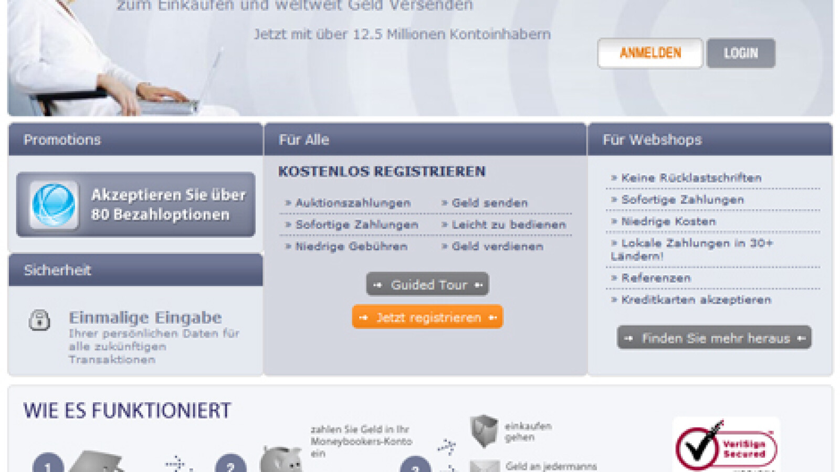The height and width of the screenshot is (472, 840).
Task: Start the Guided Tour
Action: pos(427,285)
